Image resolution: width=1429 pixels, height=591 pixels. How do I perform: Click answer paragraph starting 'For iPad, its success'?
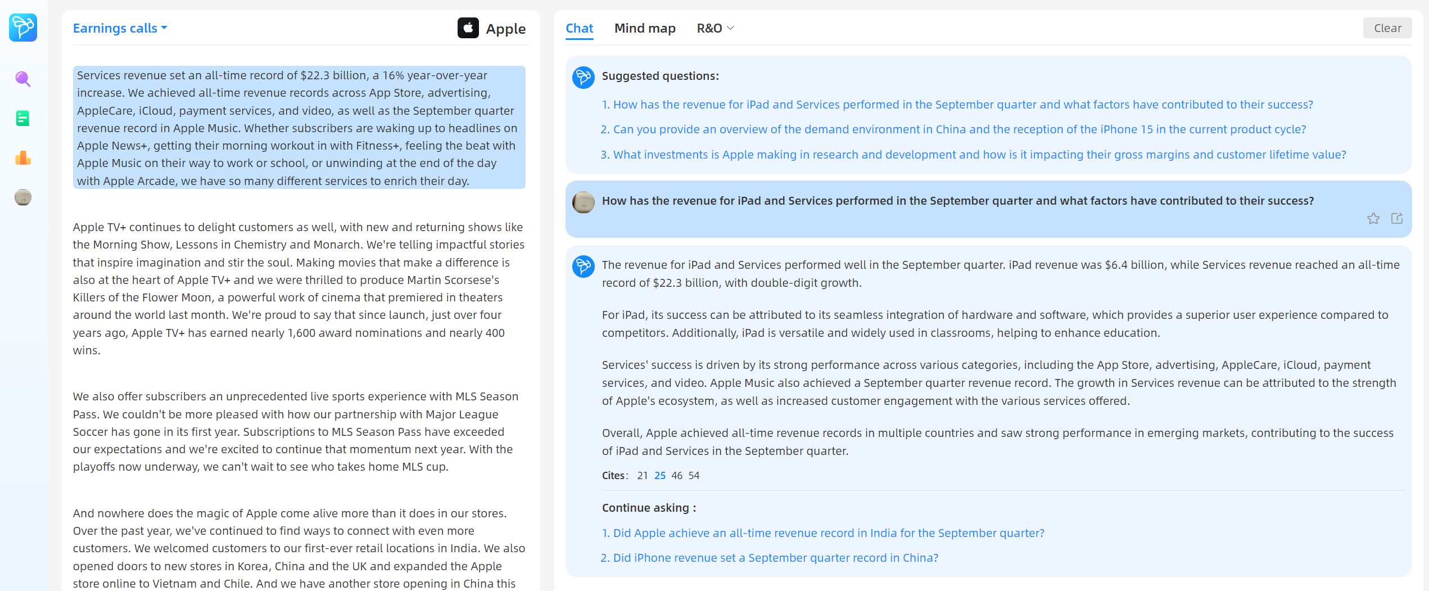[x=995, y=324]
